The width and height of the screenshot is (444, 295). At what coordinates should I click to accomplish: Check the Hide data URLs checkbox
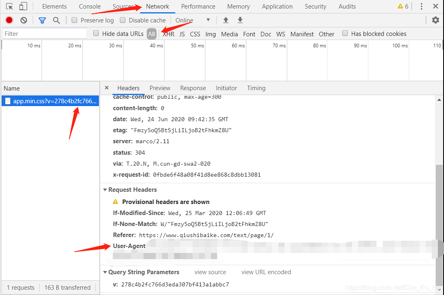coord(96,33)
